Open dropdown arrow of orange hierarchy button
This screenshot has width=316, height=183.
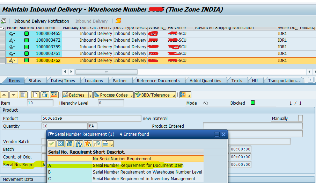(x=189, y=95)
